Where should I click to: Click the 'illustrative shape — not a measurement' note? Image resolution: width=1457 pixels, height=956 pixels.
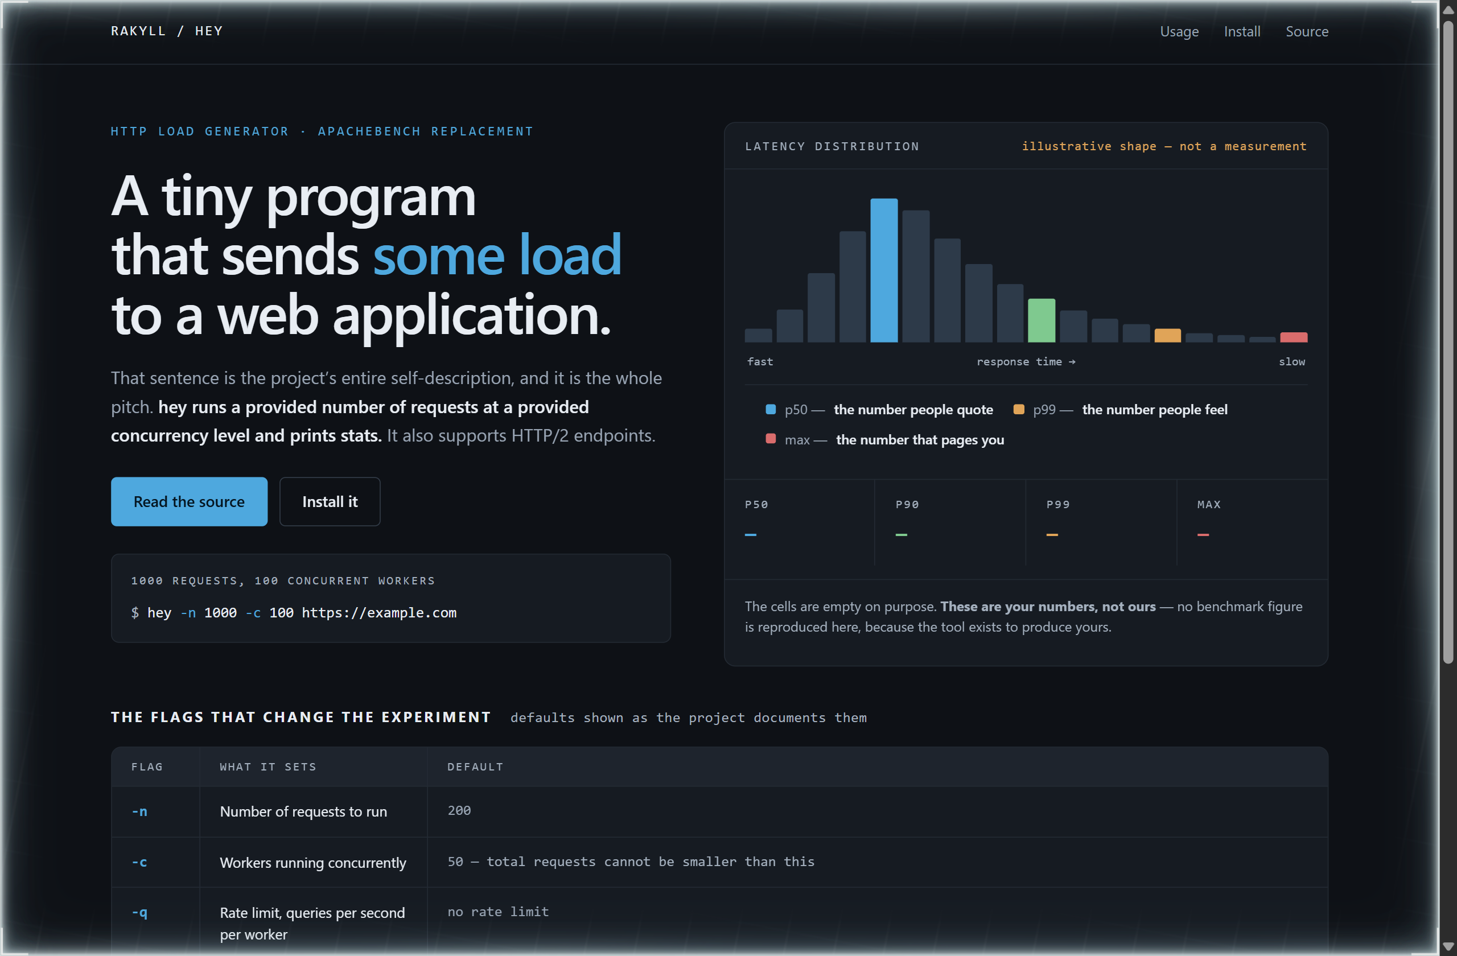pyautogui.click(x=1164, y=146)
